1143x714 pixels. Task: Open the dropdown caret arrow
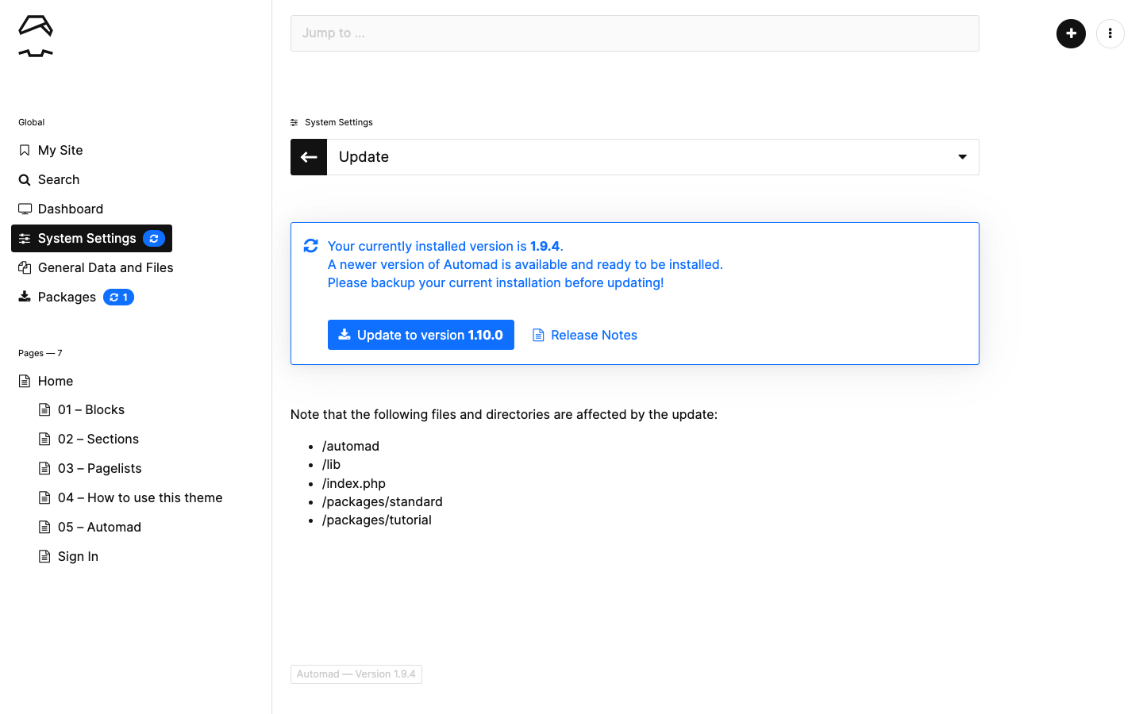pyautogui.click(x=962, y=157)
